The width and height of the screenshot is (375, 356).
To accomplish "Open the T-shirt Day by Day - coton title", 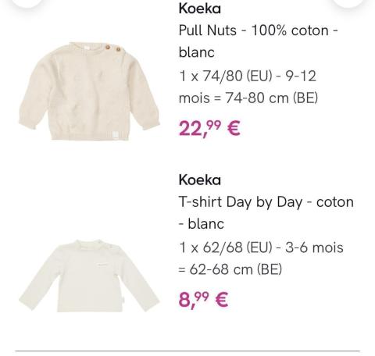I will coord(266,212).
